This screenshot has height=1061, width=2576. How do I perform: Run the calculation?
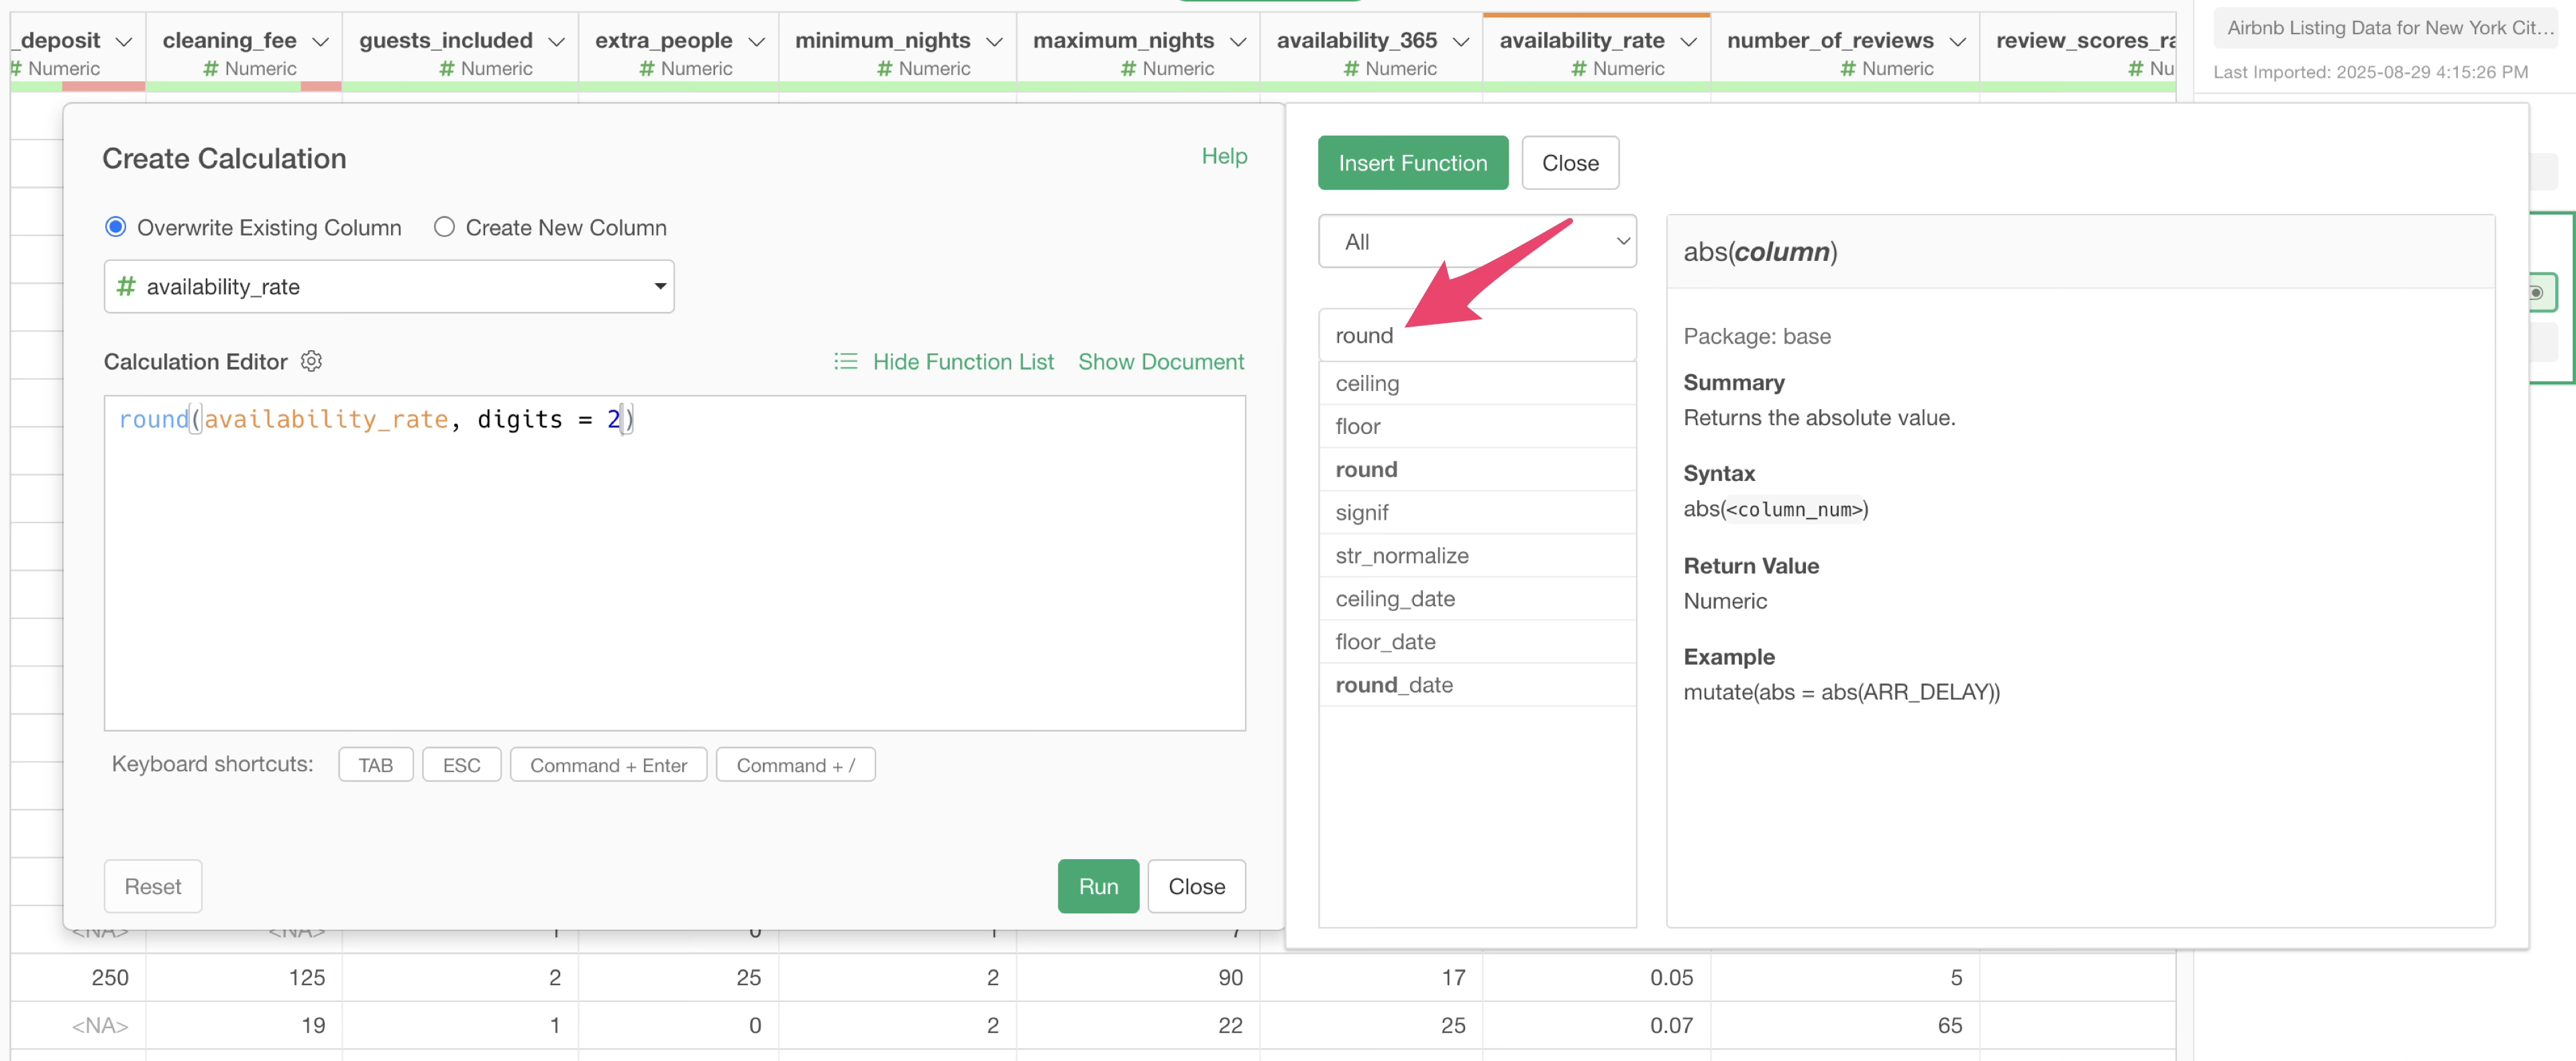[1097, 885]
